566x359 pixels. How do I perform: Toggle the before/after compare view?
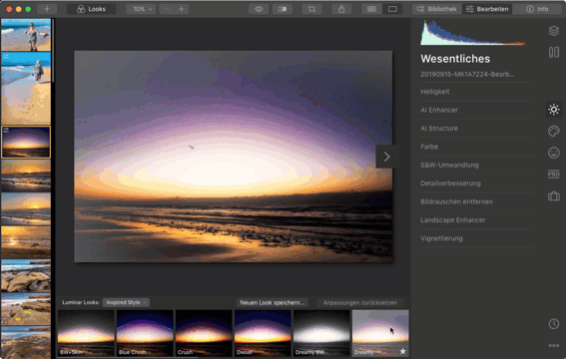[x=283, y=9]
